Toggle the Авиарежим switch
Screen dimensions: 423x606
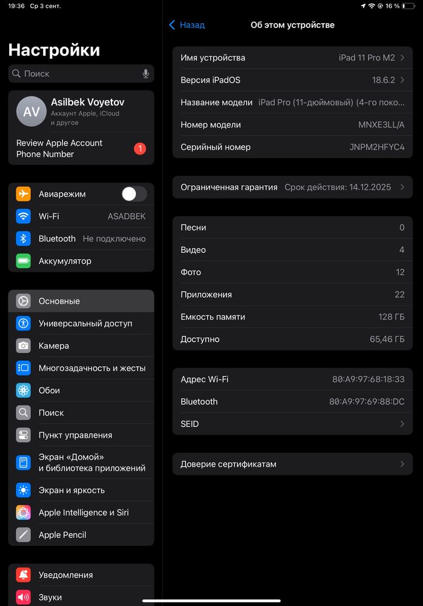134,194
